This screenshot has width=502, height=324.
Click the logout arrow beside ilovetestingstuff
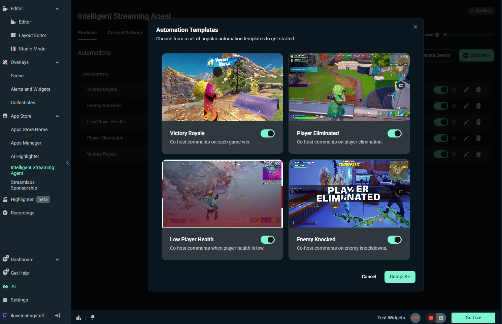point(57,316)
